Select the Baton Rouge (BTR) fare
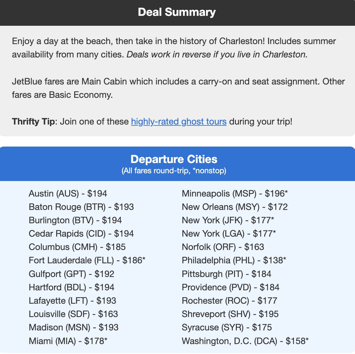This screenshot has width=355, height=354. pos(81,207)
